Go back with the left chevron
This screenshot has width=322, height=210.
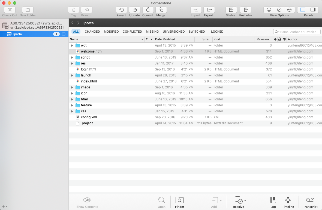[x=73, y=23]
